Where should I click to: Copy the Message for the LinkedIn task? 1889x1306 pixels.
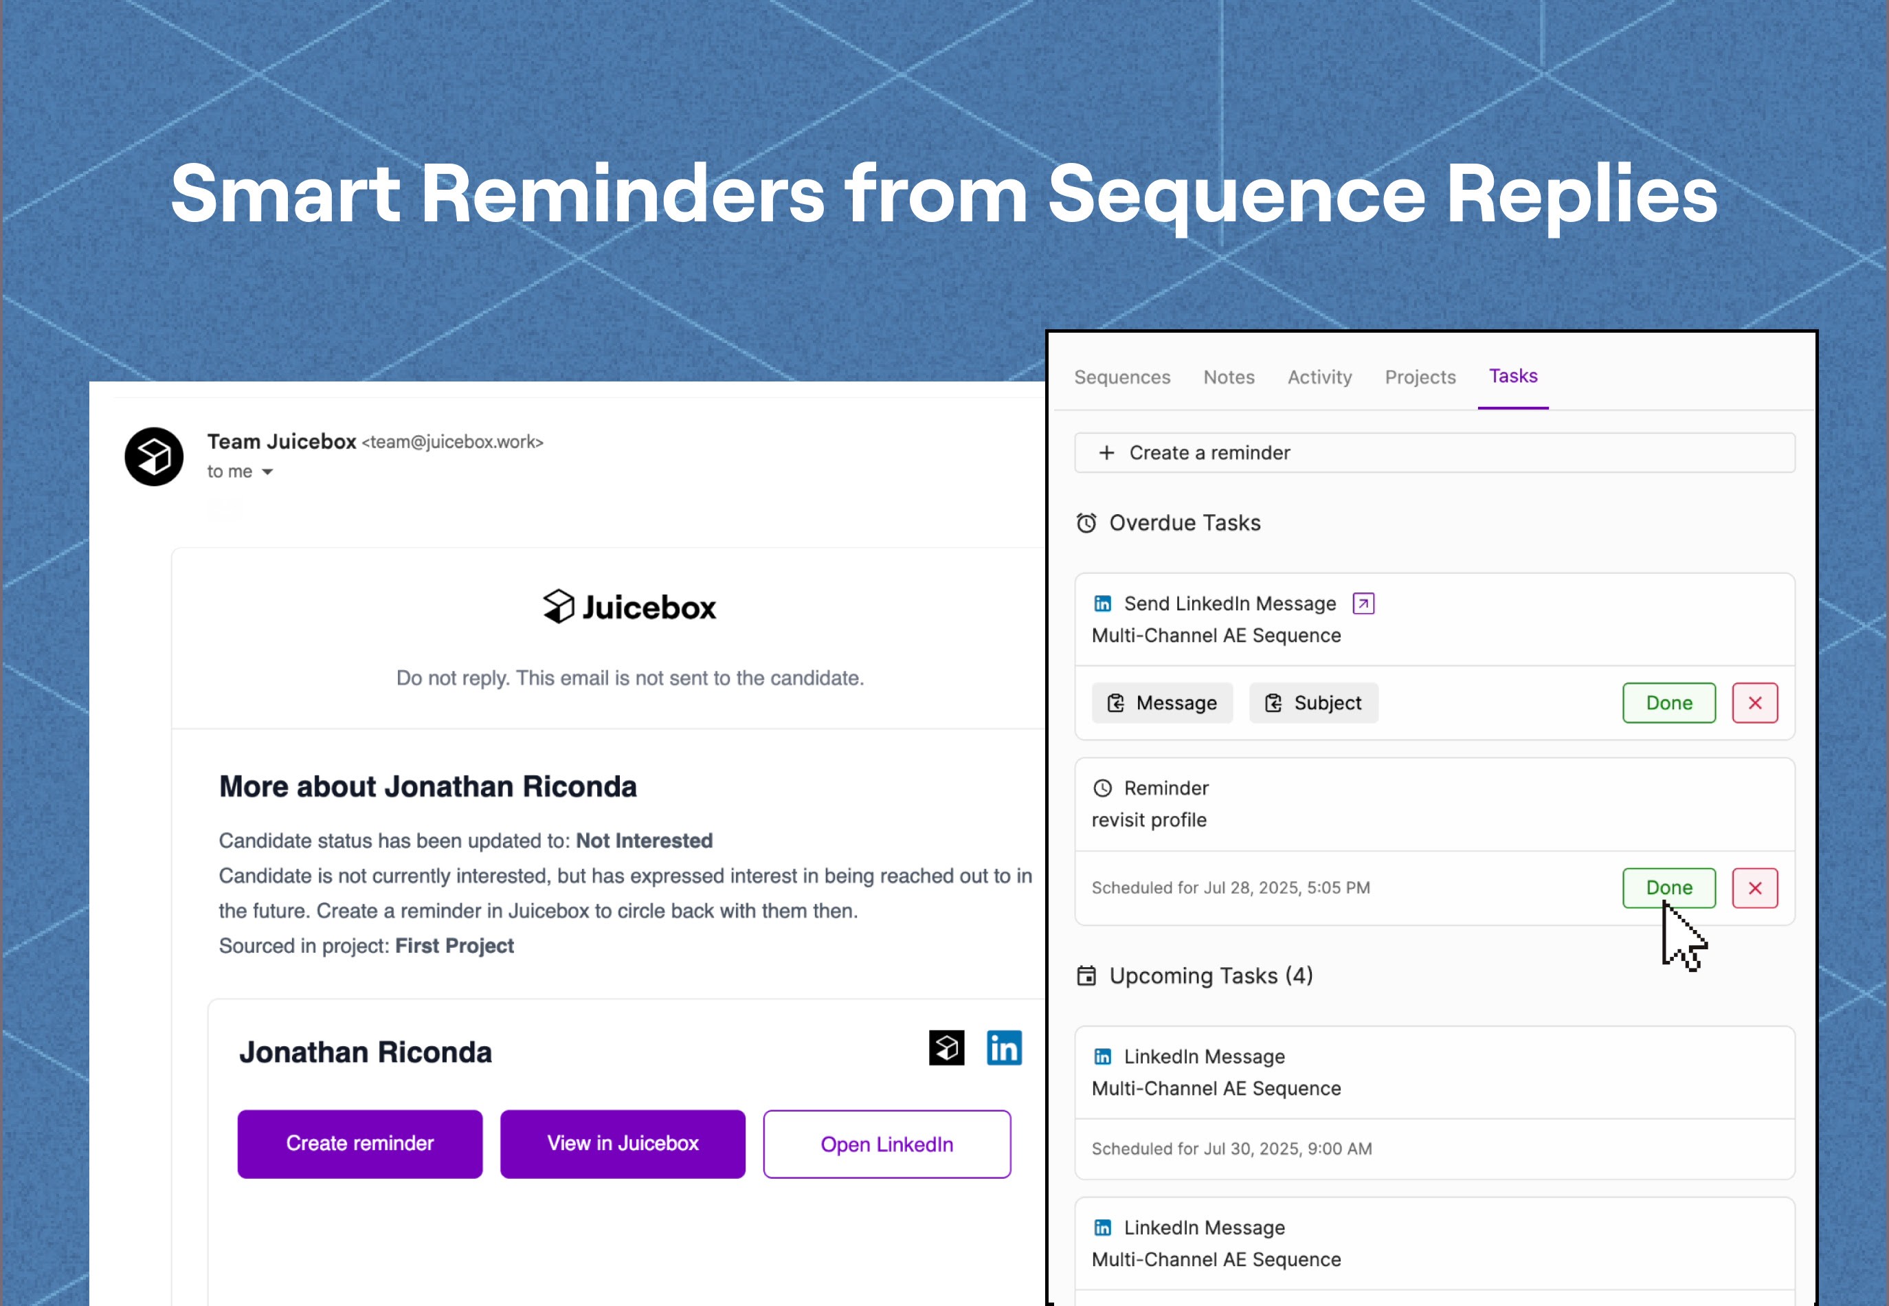click(x=1162, y=703)
